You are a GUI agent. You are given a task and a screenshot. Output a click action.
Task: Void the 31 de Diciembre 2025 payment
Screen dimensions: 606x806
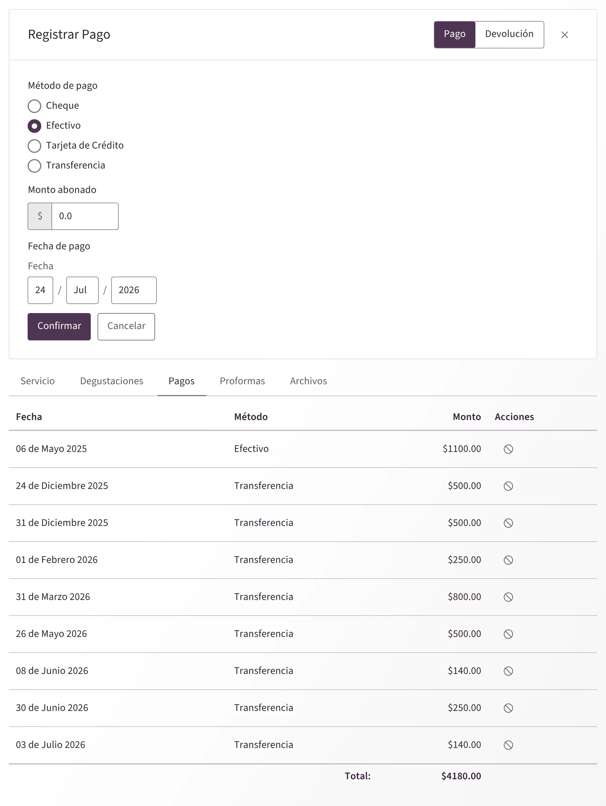click(508, 523)
